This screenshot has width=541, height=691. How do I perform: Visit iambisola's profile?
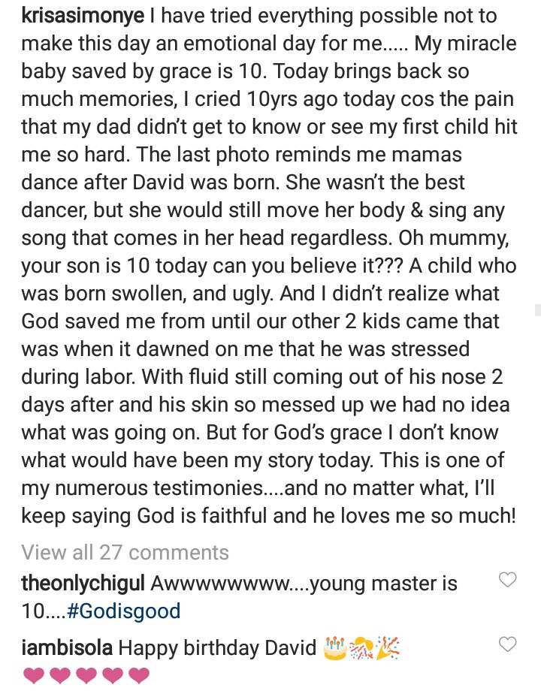pos(67,647)
